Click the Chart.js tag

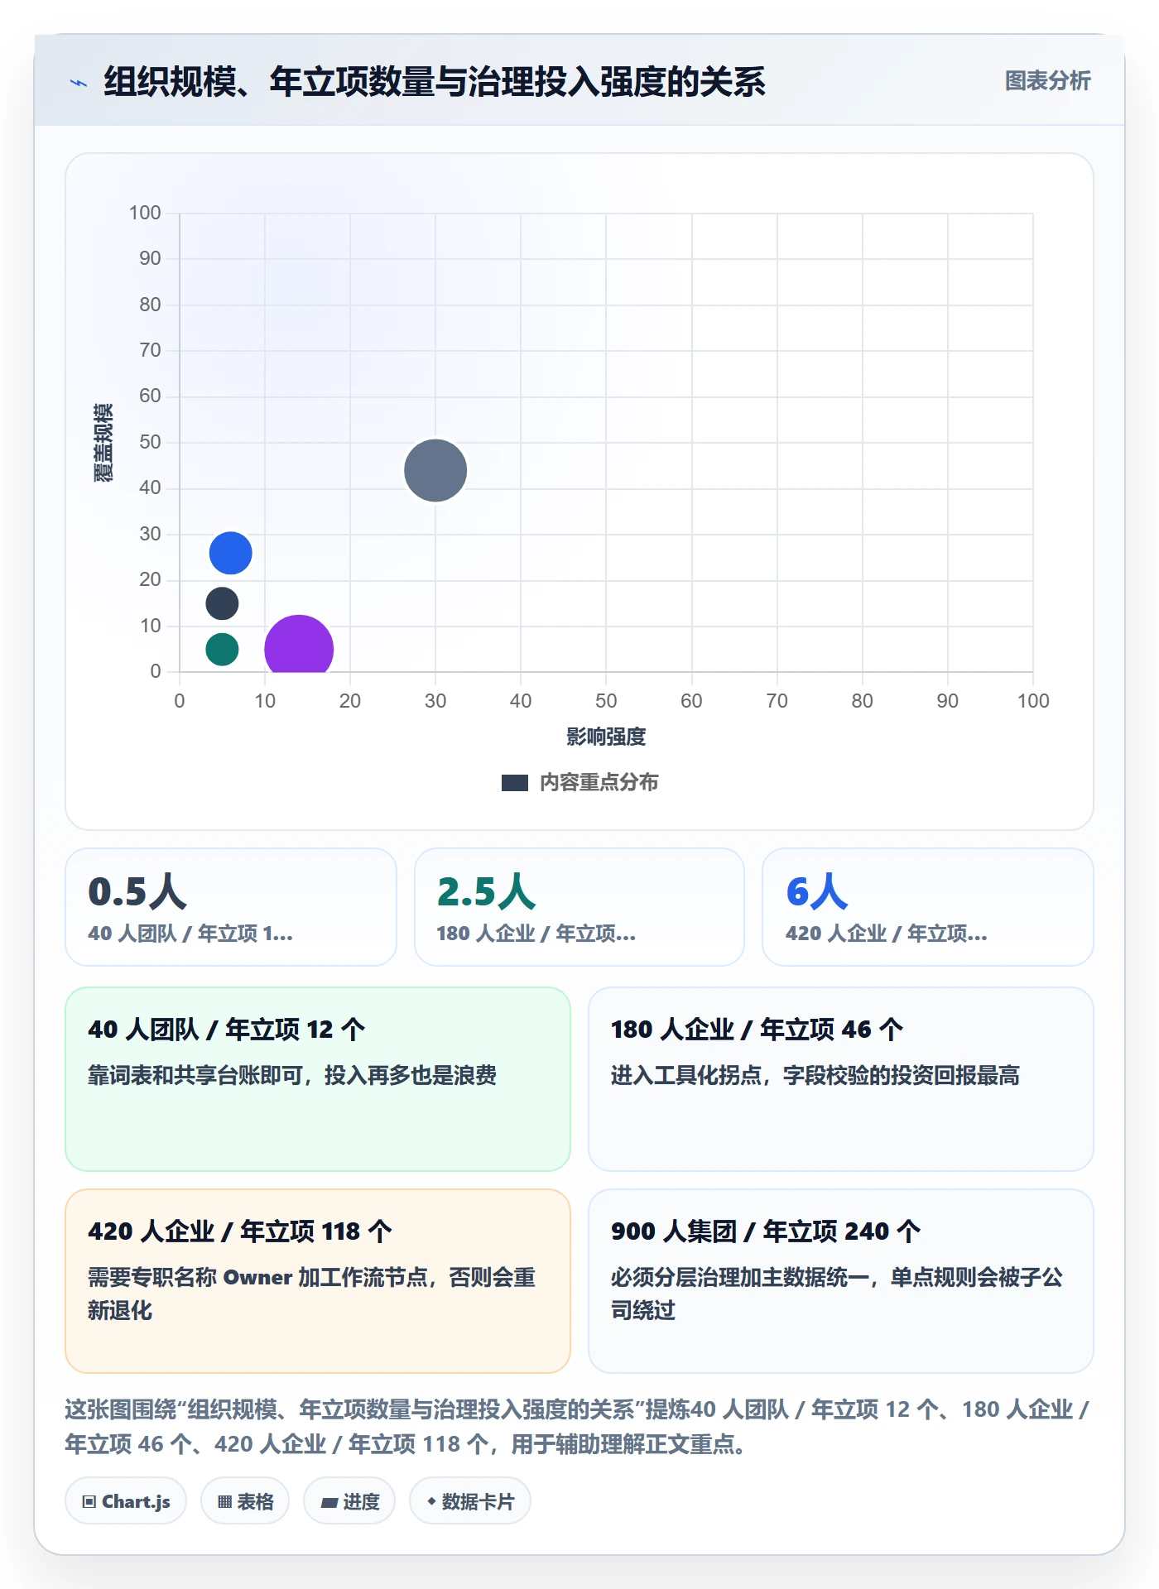[126, 1500]
